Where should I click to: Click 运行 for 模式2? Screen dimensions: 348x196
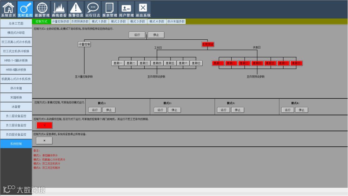pos(160,110)
